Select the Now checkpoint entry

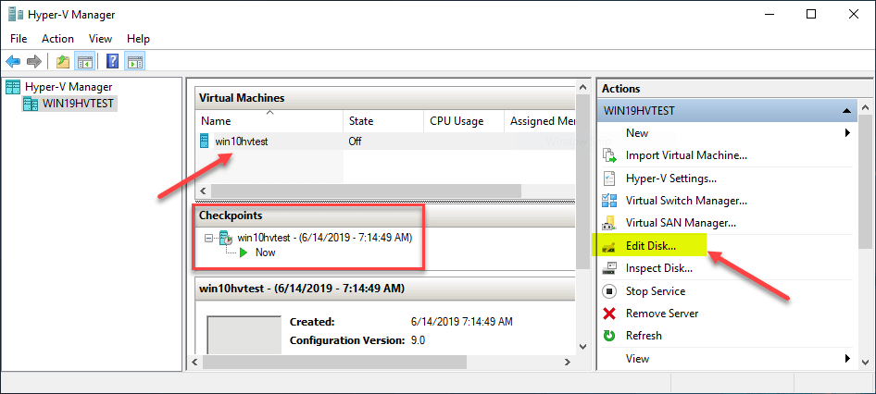[266, 252]
